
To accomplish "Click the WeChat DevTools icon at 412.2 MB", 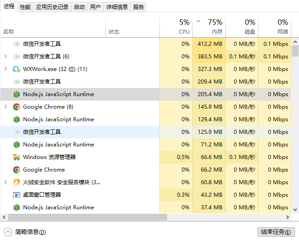I will 17,44.
